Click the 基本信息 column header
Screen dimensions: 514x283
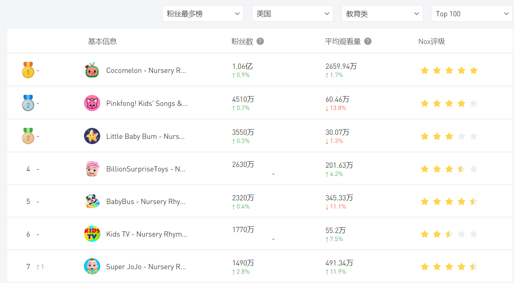coord(102,42)
